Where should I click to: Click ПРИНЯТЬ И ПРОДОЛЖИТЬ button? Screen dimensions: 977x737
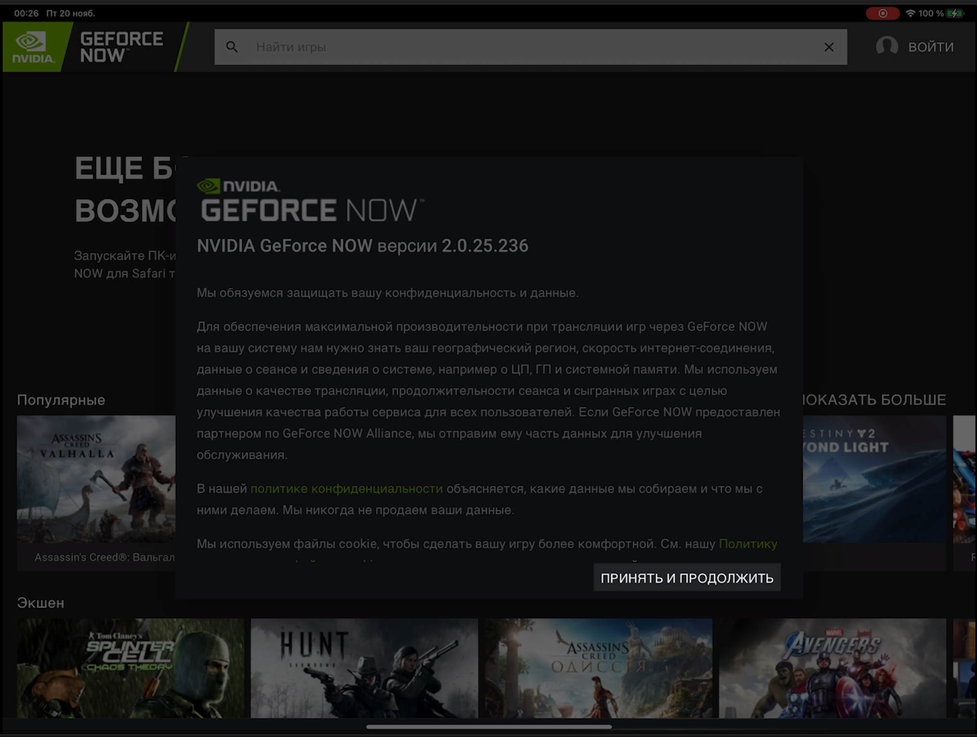click(687, 578)
